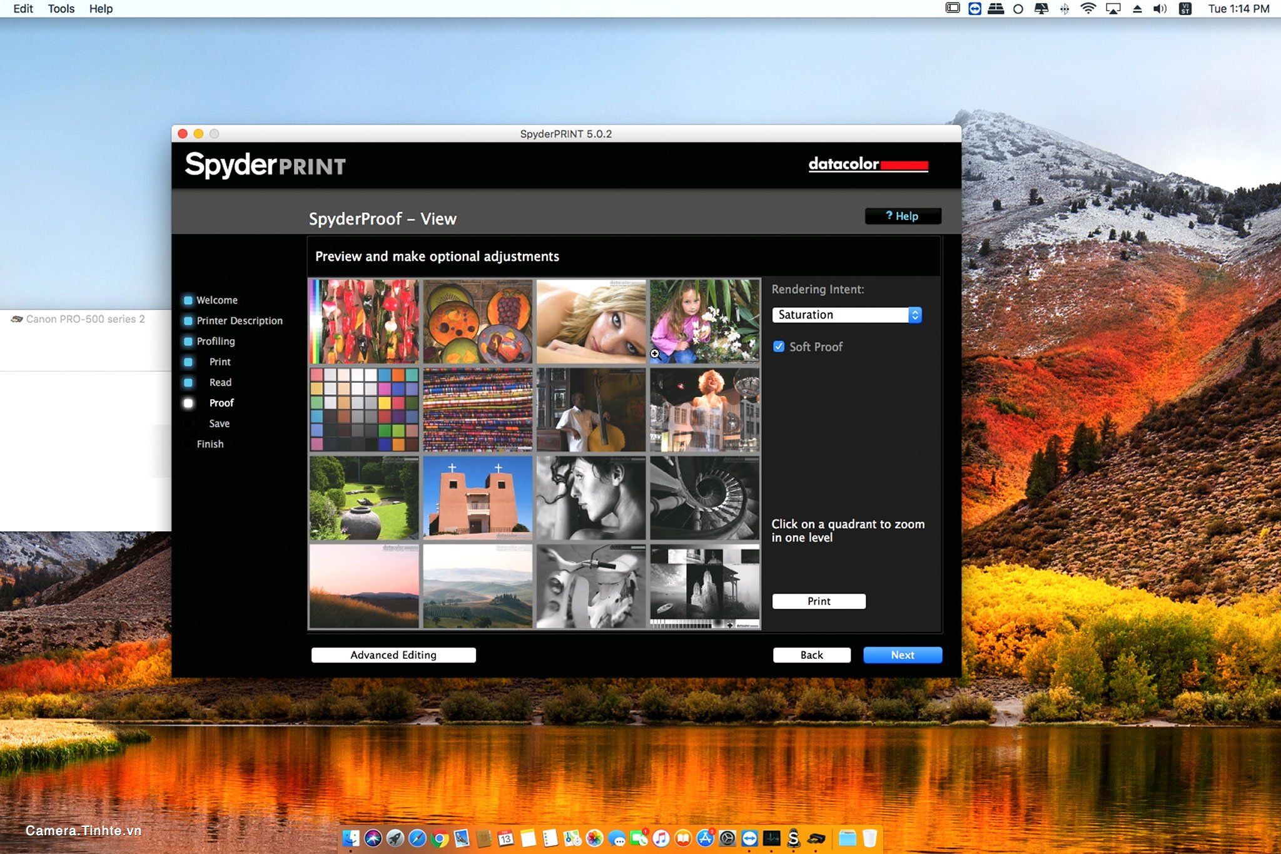Open the Edit menu

click(23, 9)
